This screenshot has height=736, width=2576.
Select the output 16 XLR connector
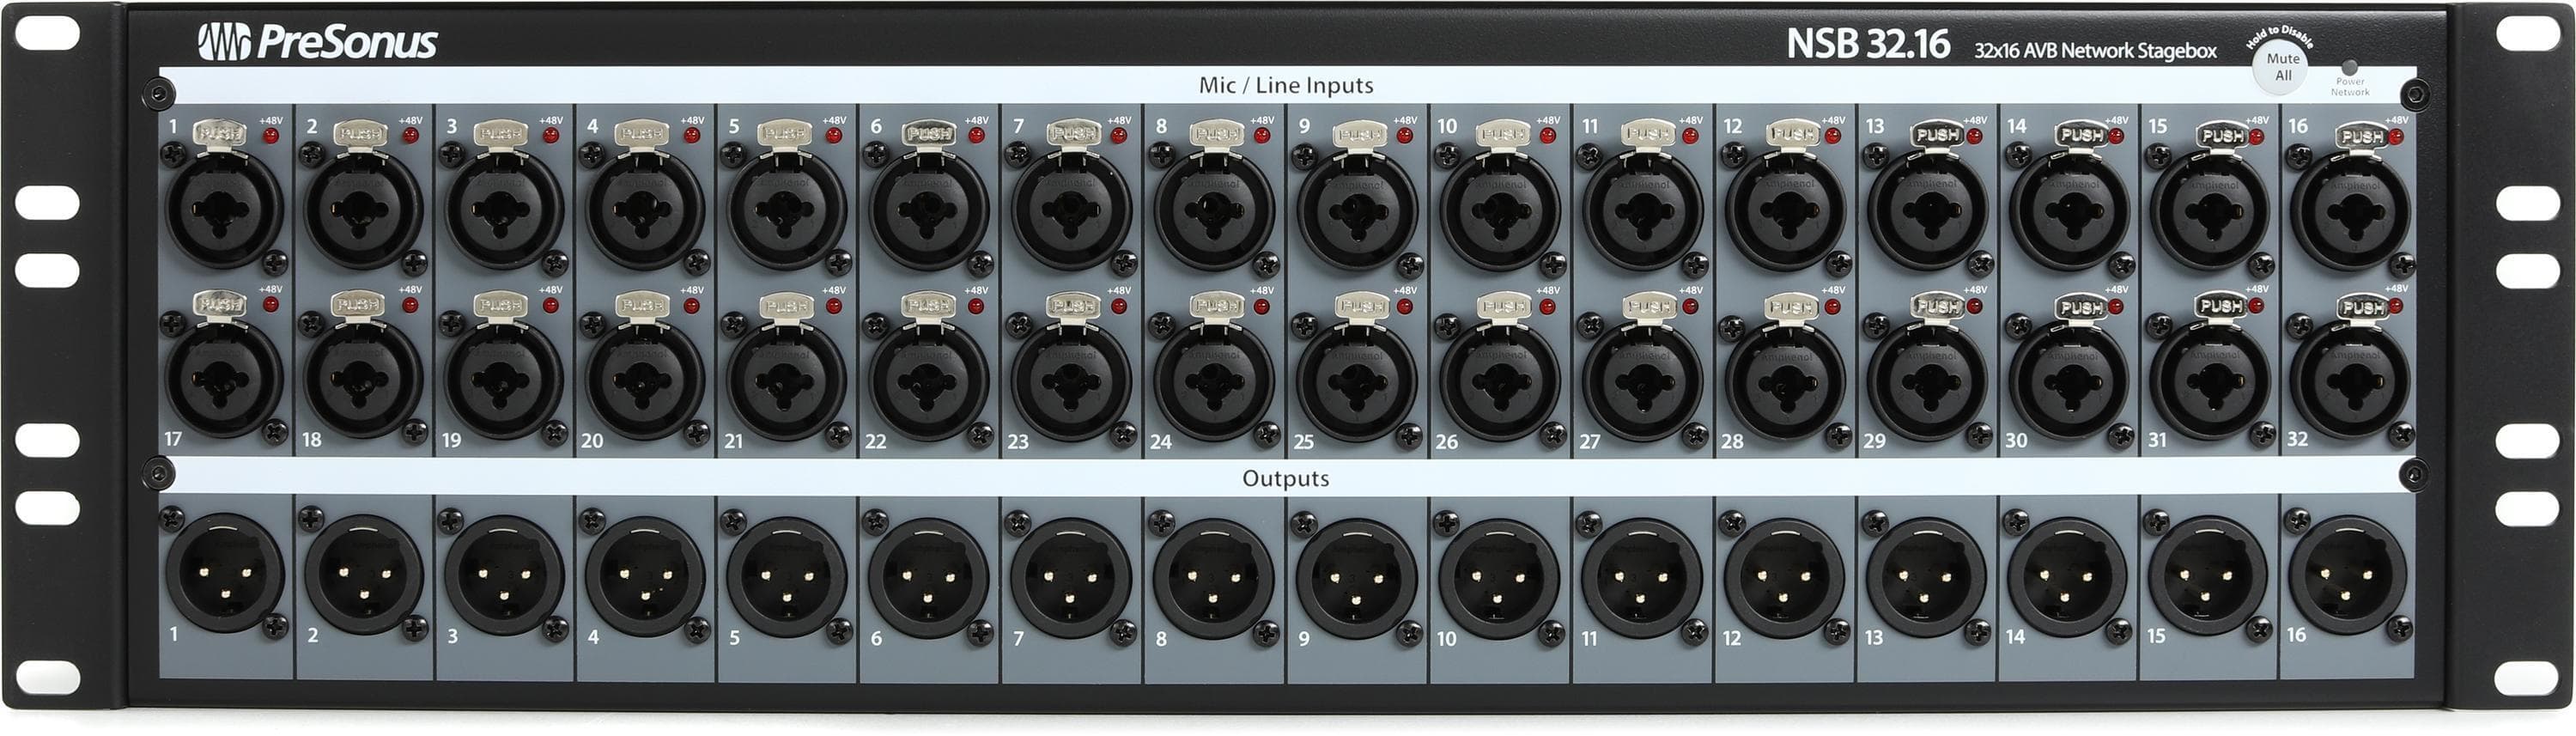pos(2348,575)
